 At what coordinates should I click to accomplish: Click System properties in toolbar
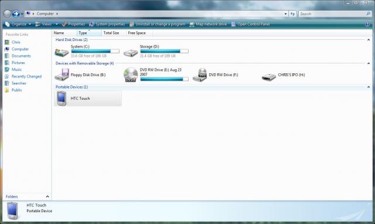[x=107, y=24]
